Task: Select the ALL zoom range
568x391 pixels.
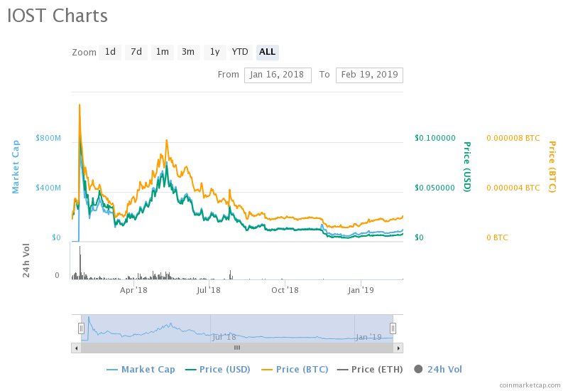Action: click(268, 52)
